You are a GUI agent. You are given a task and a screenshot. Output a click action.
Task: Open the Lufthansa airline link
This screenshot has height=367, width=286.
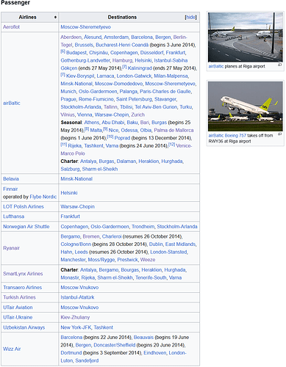[13, 217]
